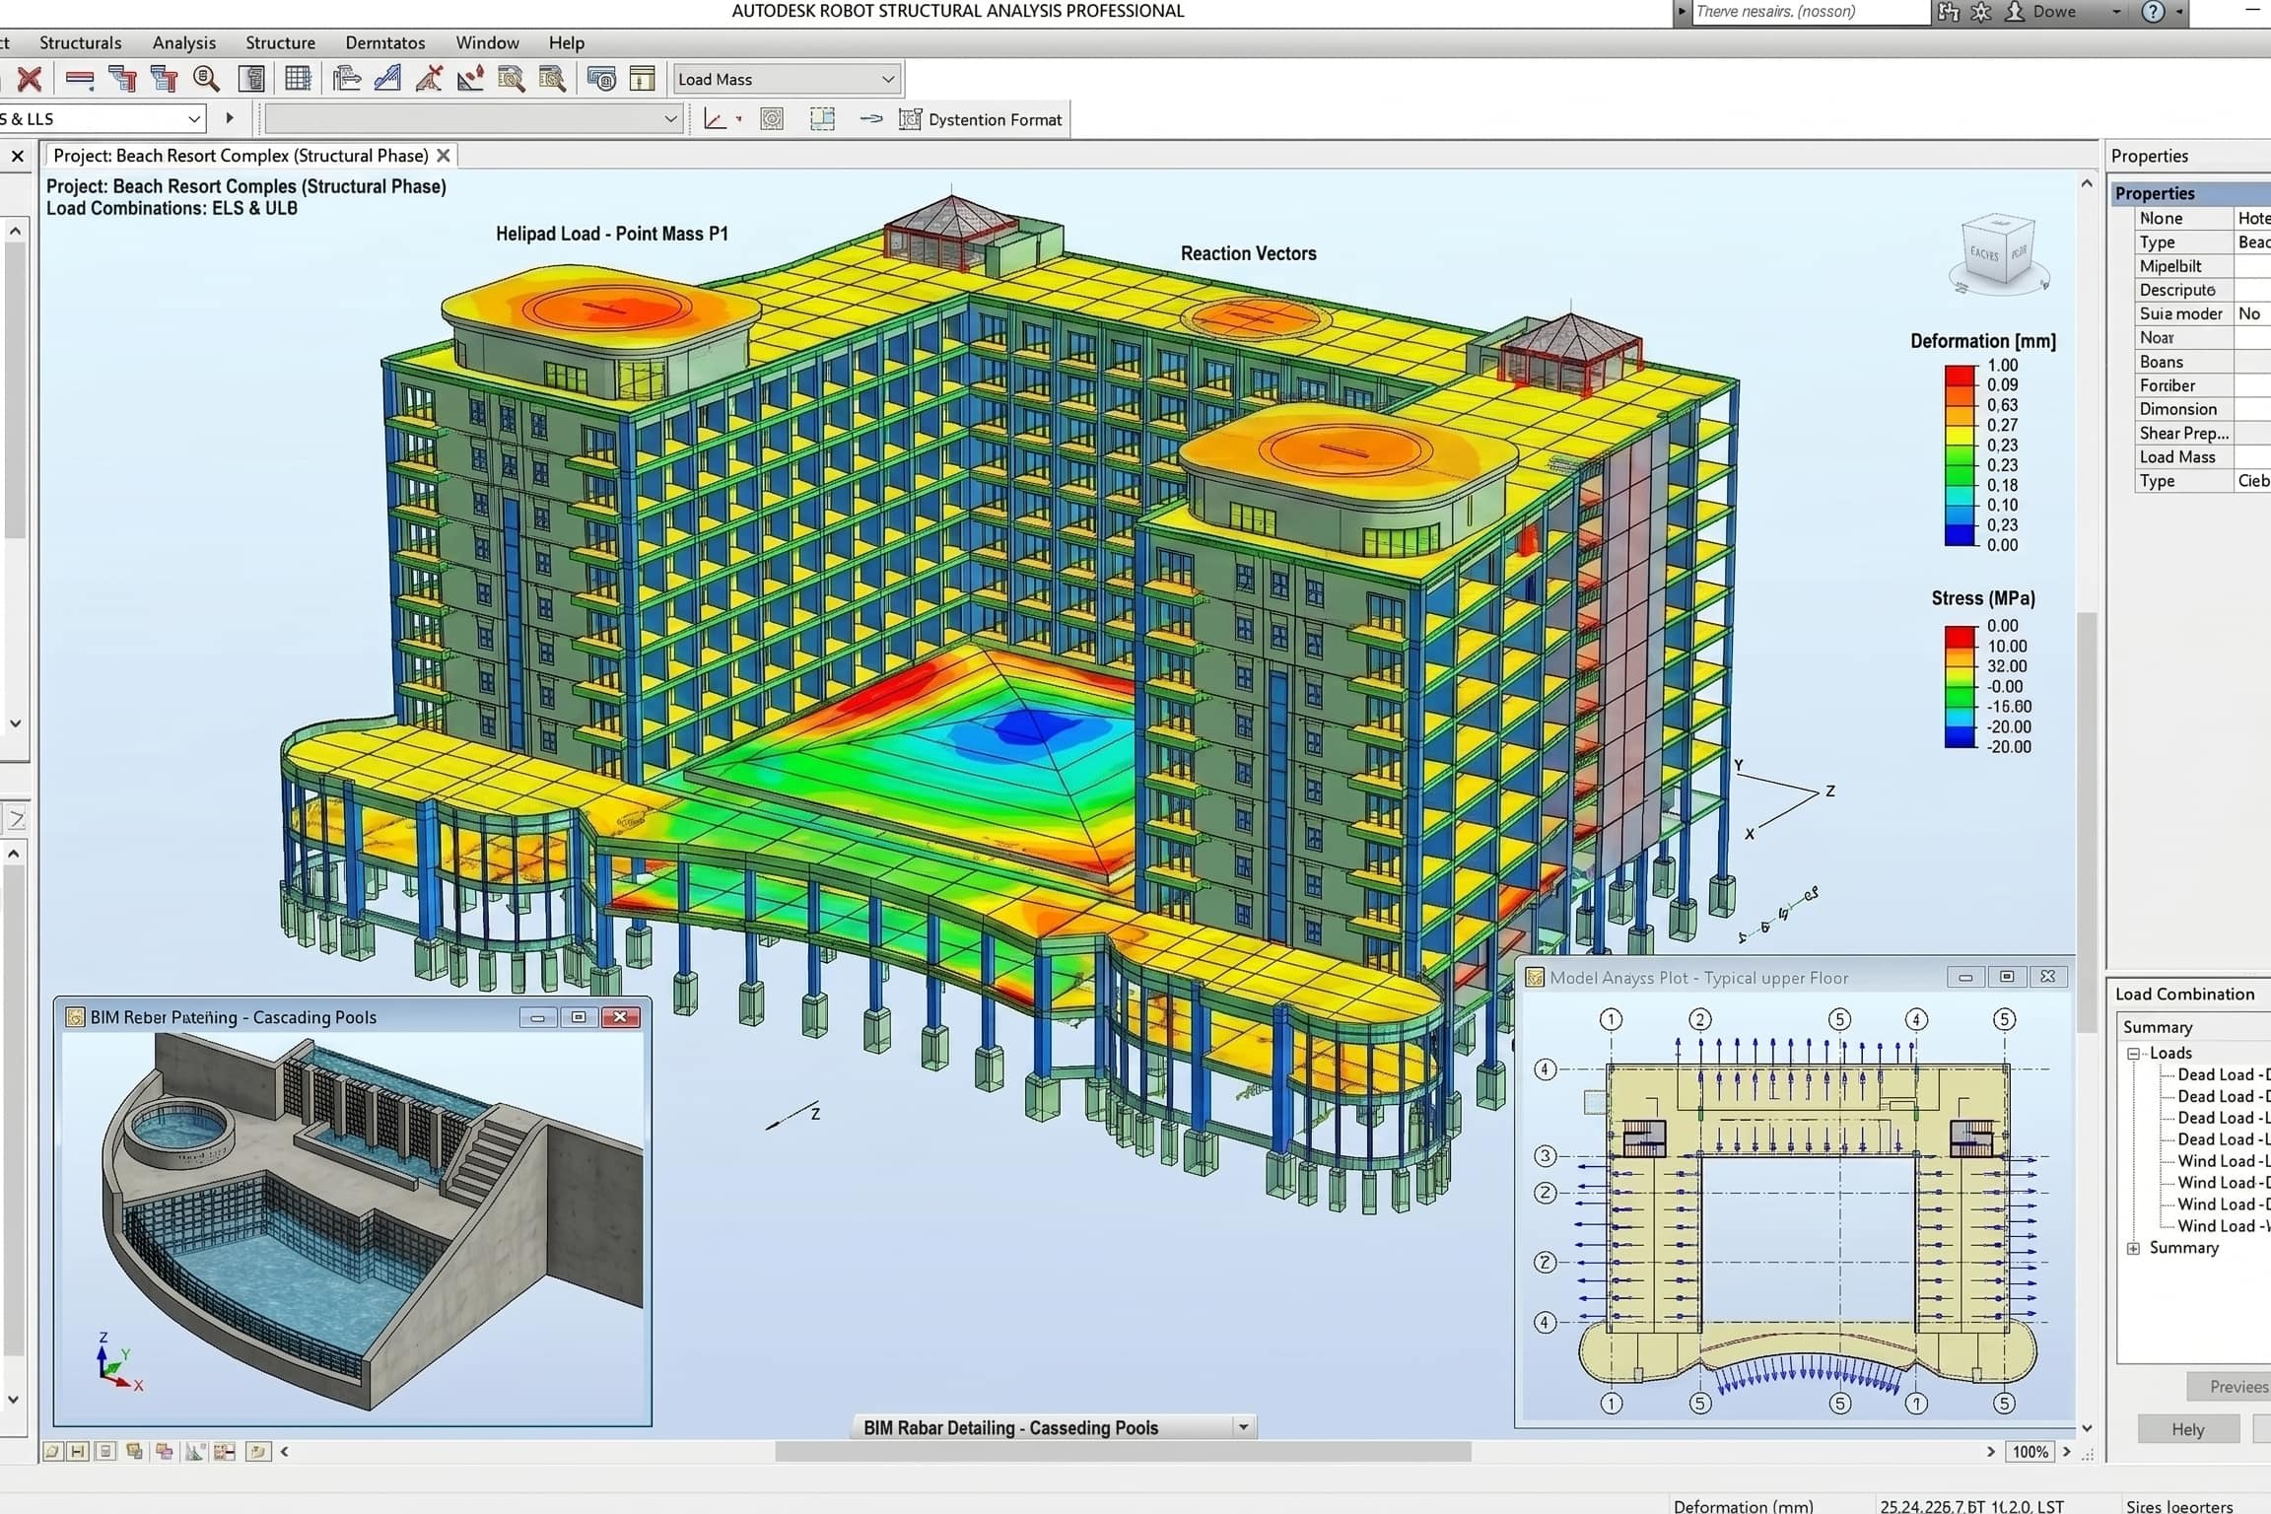The height and width of the screenshot is (1514, 2271).
Task: Open the Dowe user account dropdown arrow
Action: pyautogui.click(x=2116, y=12)
